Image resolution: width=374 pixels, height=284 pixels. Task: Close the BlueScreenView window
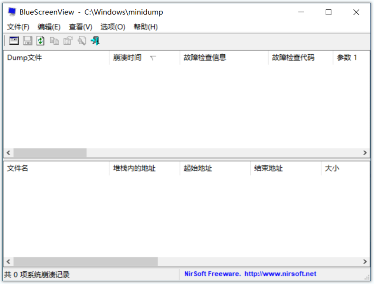(356, 12)
